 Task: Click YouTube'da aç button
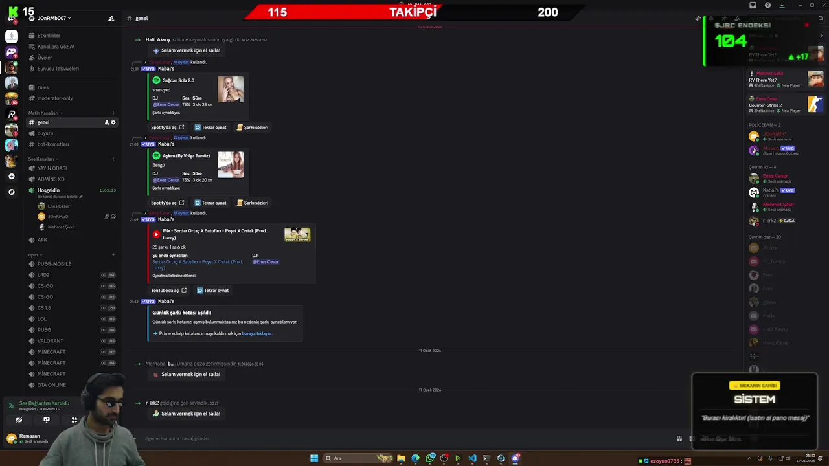(169, 291)
